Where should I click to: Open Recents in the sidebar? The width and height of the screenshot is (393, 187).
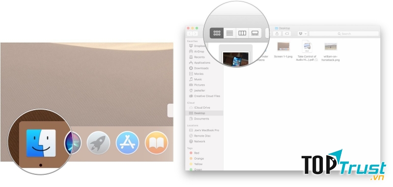click(x=197, y=57)
